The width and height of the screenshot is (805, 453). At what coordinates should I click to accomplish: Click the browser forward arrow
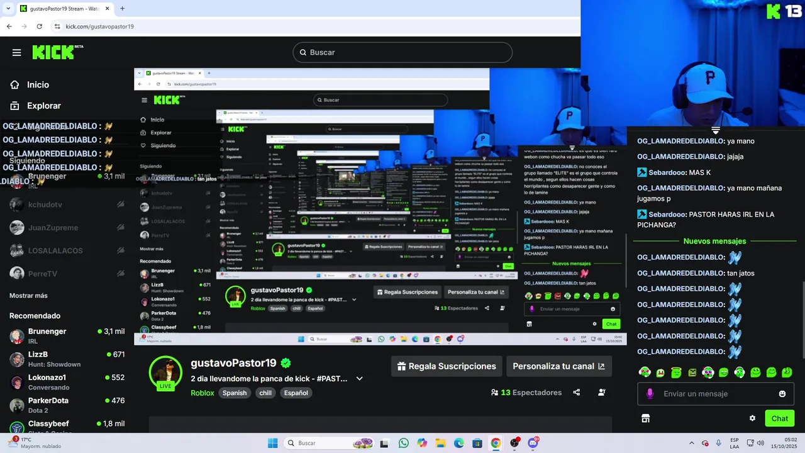tap(24, 26)
